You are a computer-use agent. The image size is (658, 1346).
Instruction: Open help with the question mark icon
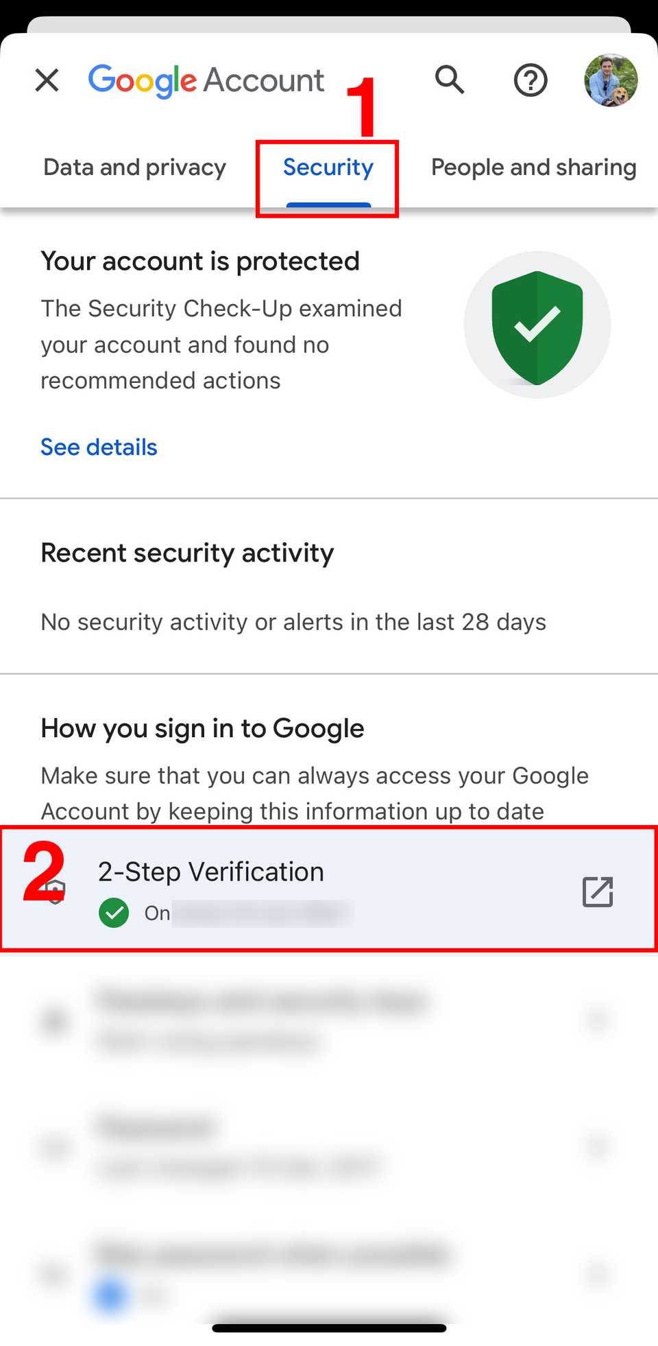(x=531, y=80)
